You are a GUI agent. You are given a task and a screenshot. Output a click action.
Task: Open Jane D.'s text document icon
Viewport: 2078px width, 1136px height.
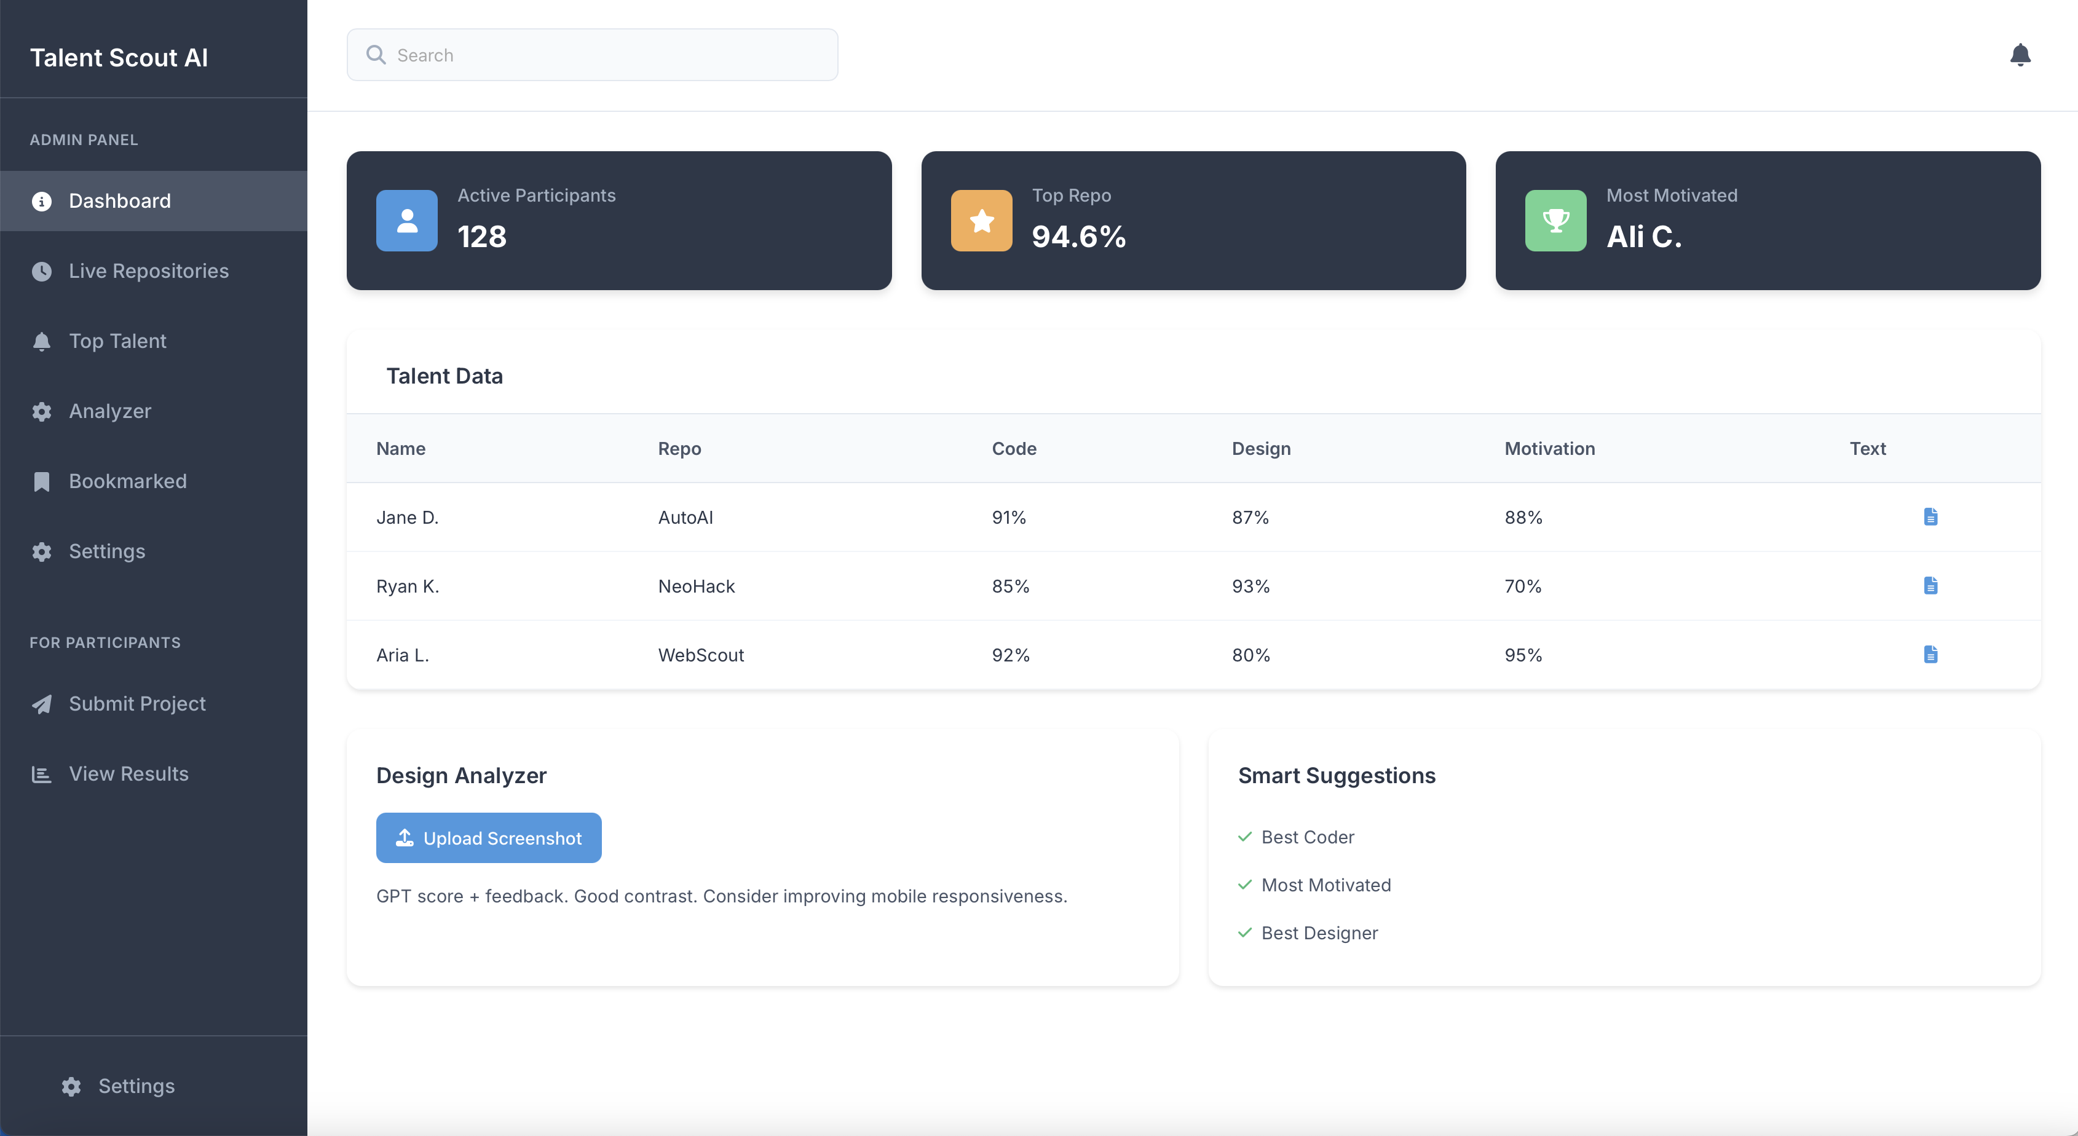click(x=1930, y=516)
